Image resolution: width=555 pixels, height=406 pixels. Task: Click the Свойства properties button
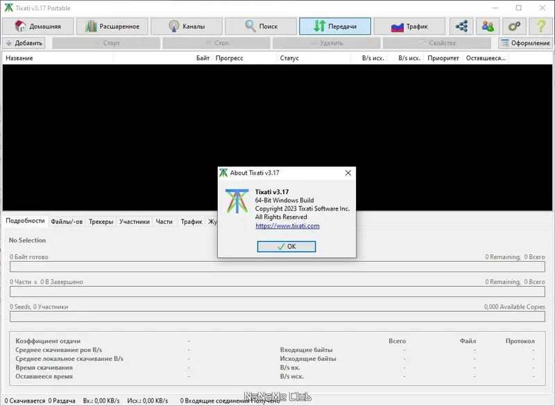coord(437,43)
